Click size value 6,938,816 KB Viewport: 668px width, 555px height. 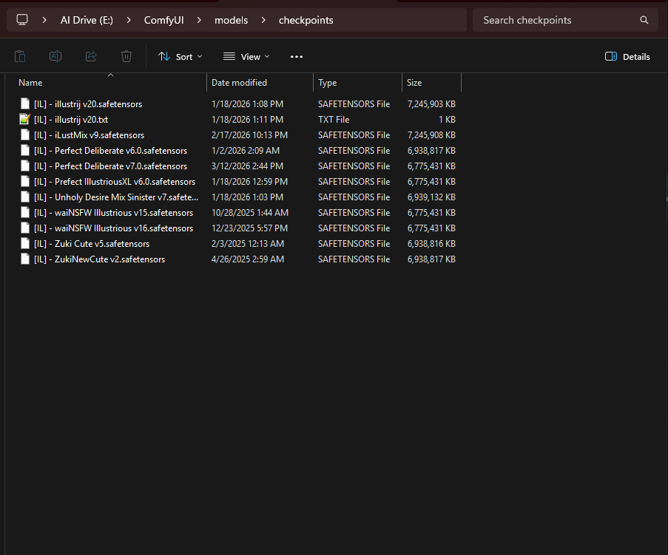431,243
